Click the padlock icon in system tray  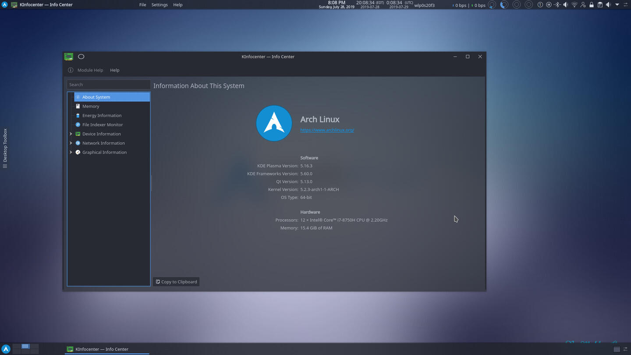point(592,5)
